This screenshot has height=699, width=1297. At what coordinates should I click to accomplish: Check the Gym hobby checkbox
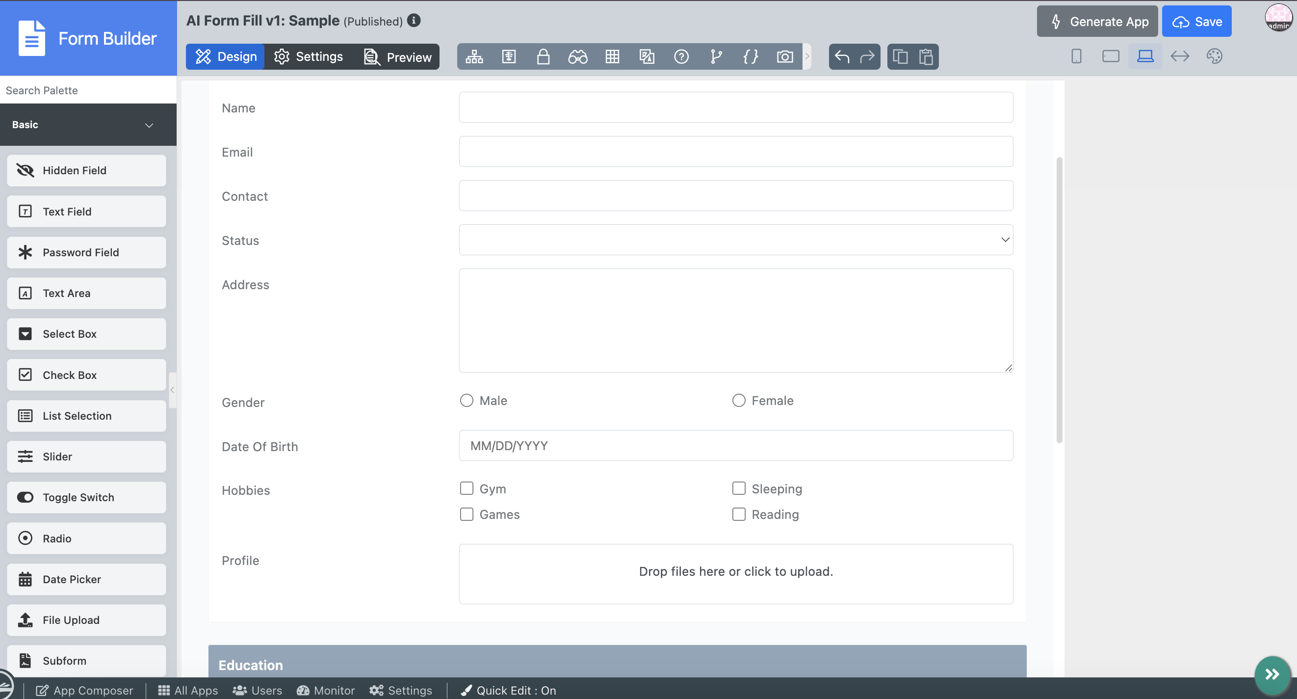(x=467, y=488)
